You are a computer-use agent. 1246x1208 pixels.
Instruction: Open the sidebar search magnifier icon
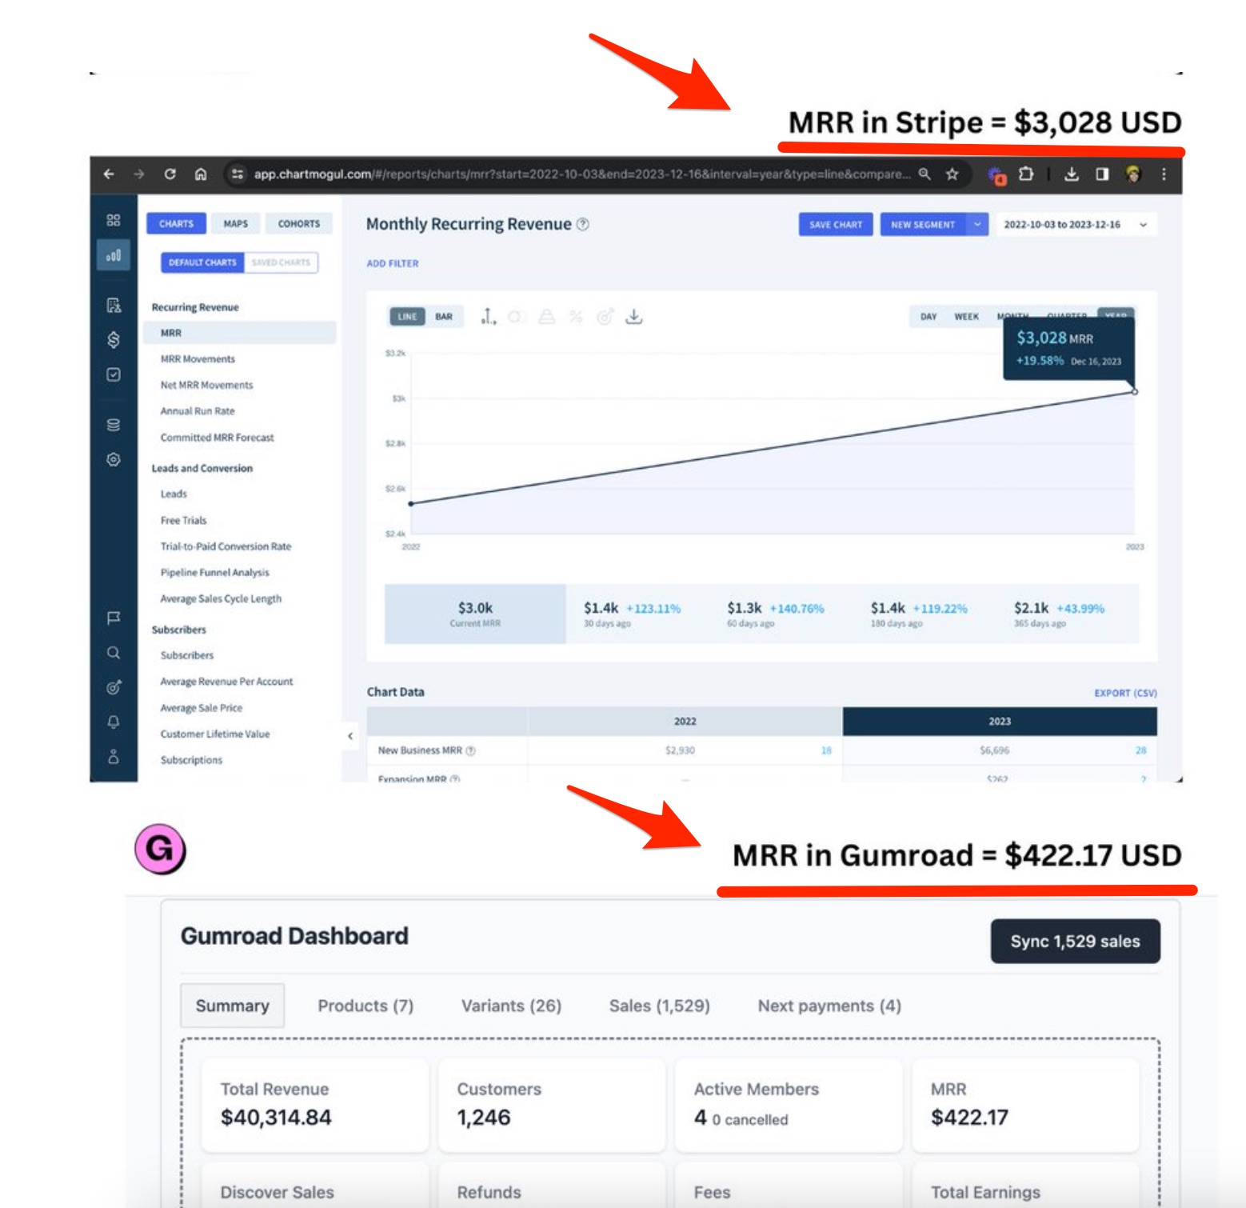pyautogui.click(x=114, y=653)
